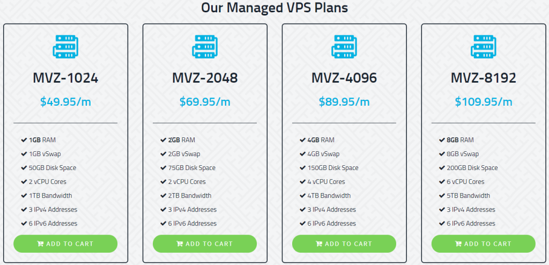549x265 pixels.
Task: Click the $69.95/m price
Action: 205,101
